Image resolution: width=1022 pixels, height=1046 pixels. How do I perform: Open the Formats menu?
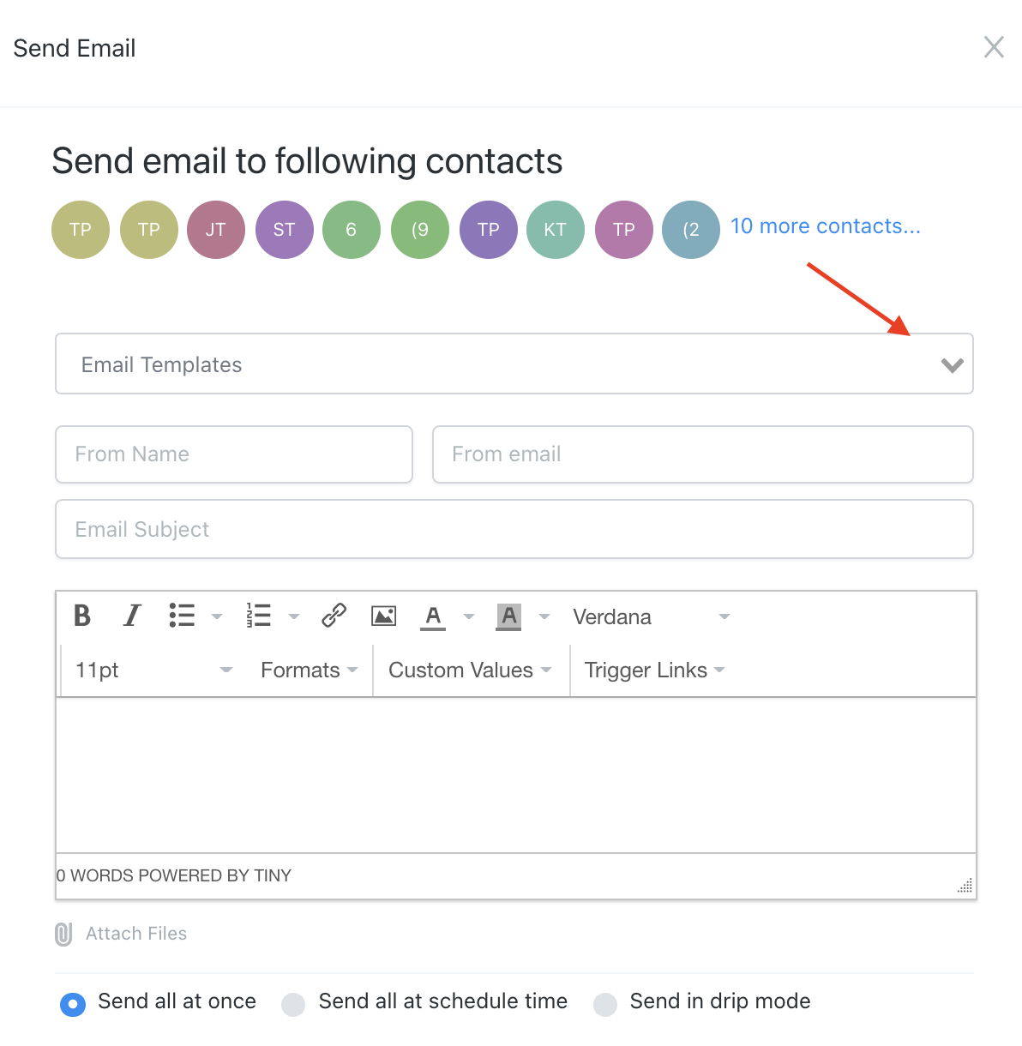(x=309, y=670)
